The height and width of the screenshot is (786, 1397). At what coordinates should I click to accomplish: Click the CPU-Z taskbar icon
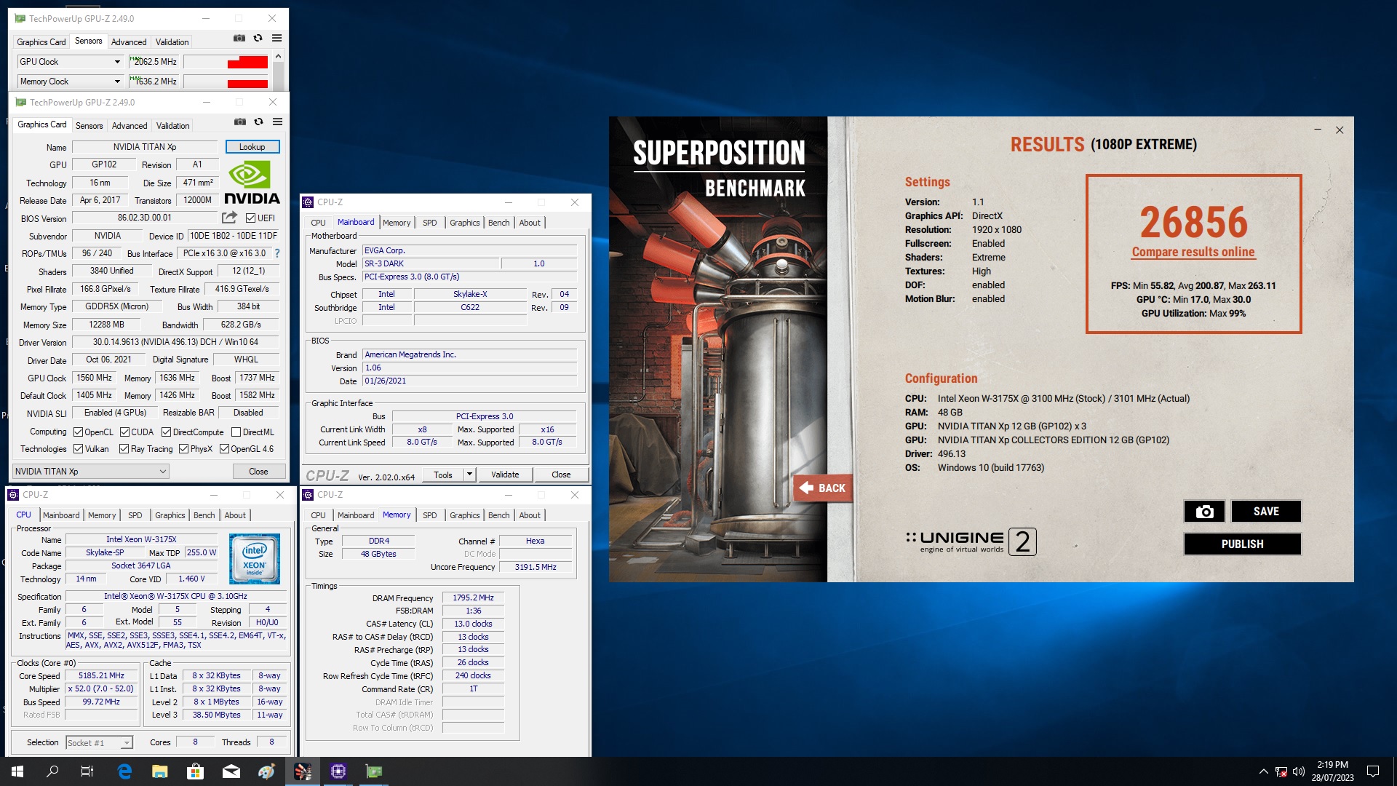pyautogui.click(x=338, y=771)
